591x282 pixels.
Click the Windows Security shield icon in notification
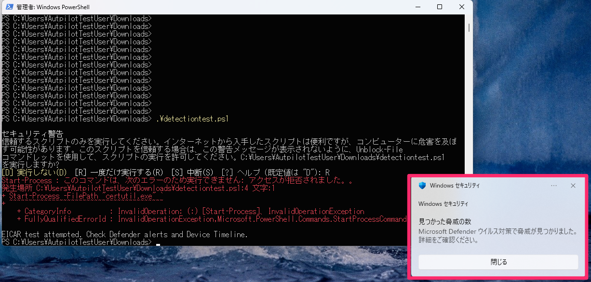[422, 186]
